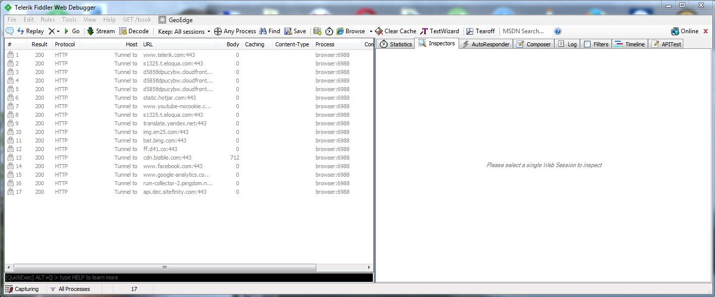Viewport: 715px width, 297px height.
Task: Switch to the AutoResponder tab
Action: pos(486,44)
